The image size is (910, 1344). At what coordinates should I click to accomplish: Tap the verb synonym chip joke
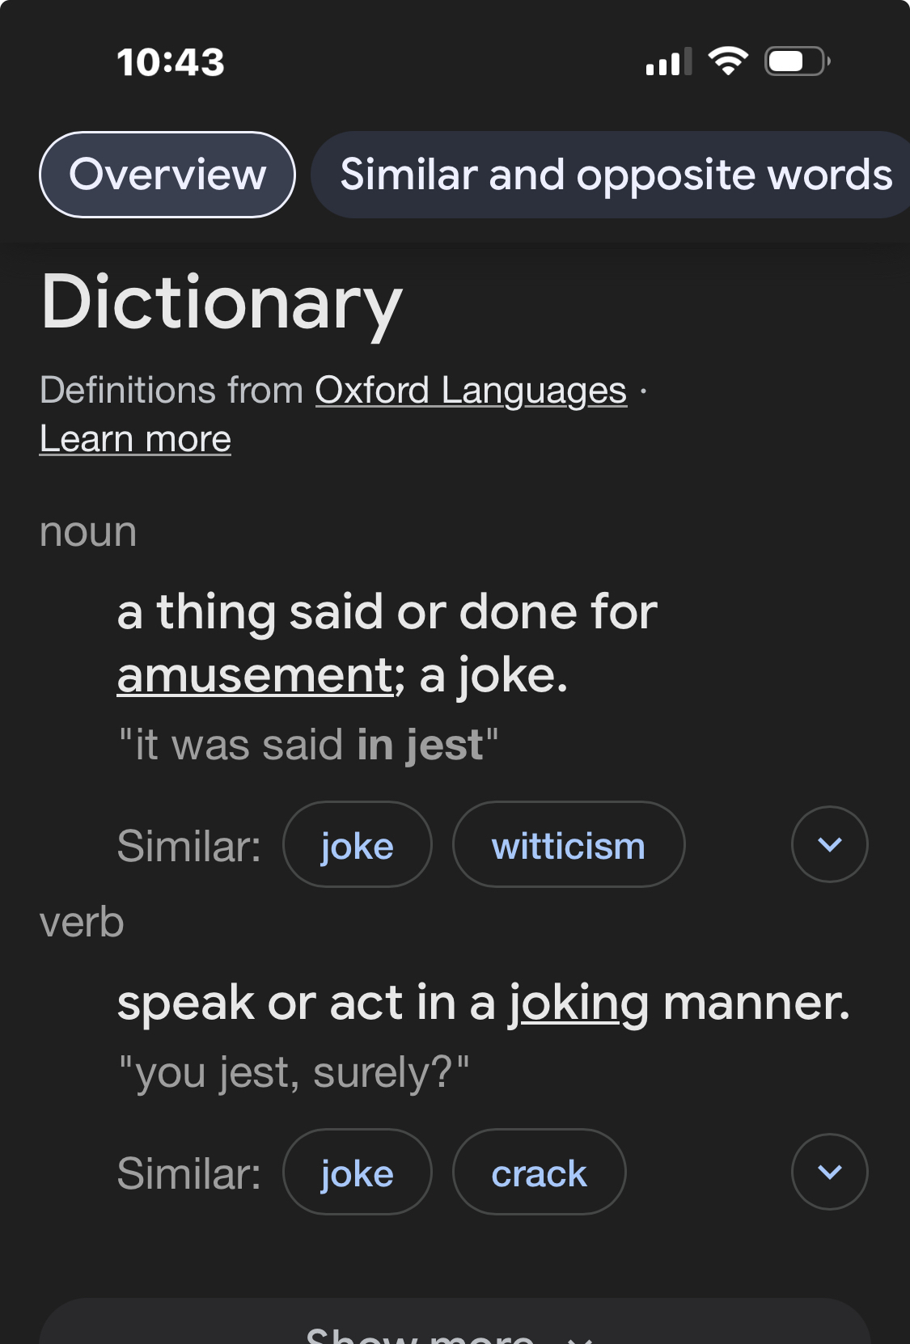(x=357, y=1173)
